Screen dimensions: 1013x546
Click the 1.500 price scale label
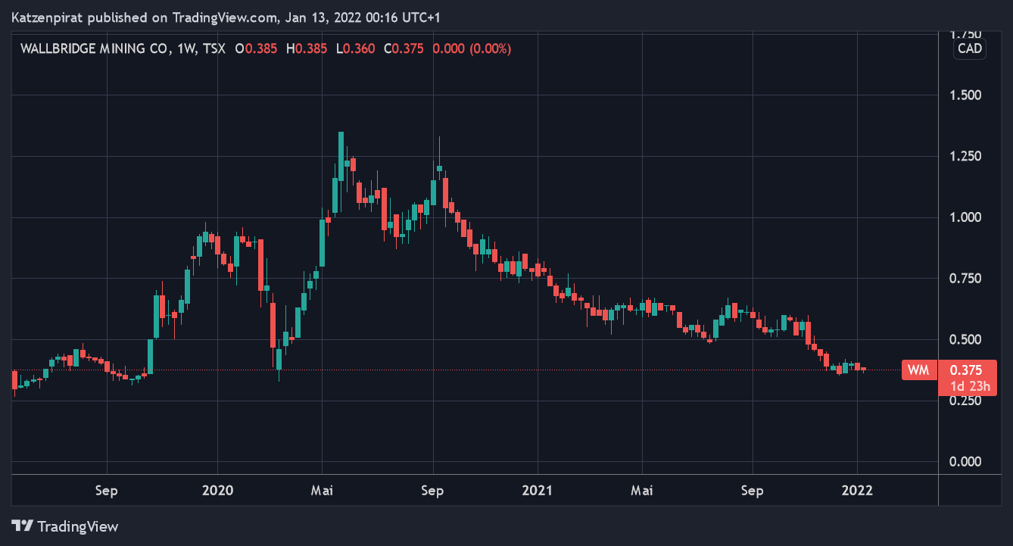click(965, 95)
